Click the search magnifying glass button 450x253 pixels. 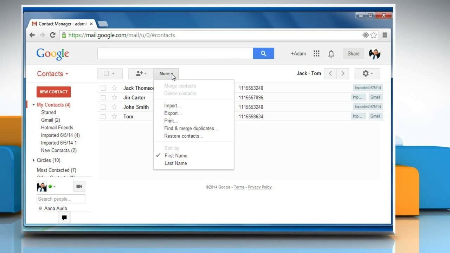(x=263, y=53)
